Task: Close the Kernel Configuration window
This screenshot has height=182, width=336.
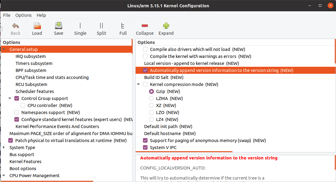Action: pyautogui.click(x=331, y=5)
